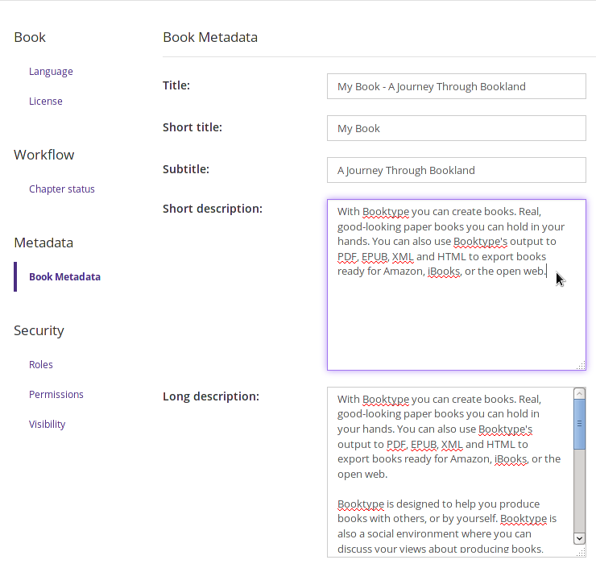Click the Long description scrollbar down arrow

pyautogui.click(x=579, y=538)
